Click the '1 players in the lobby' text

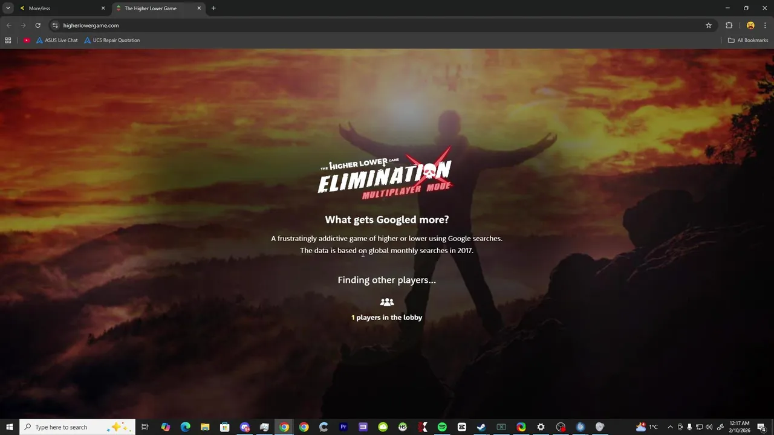[x=387, y=317]
